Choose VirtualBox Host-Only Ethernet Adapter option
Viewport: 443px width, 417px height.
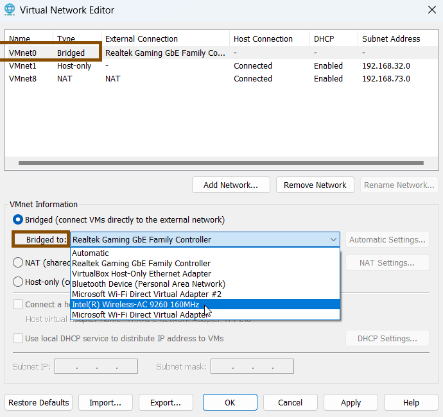pos(205,273)
